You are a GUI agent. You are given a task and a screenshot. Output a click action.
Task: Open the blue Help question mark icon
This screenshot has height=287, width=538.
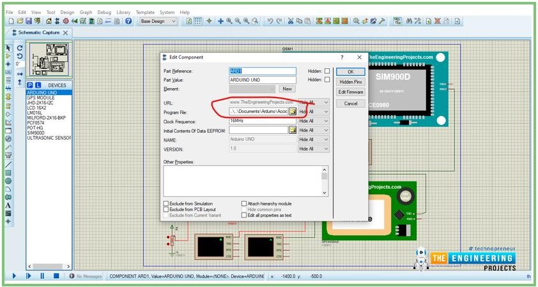click(x=128, y=21)
